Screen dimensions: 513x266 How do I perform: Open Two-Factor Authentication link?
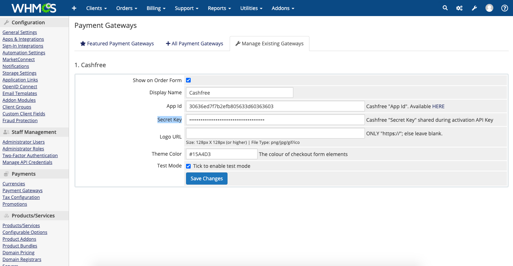pos(30,156)
